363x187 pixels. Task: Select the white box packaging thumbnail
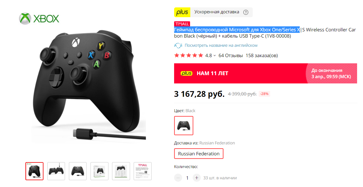pos(99,171)
